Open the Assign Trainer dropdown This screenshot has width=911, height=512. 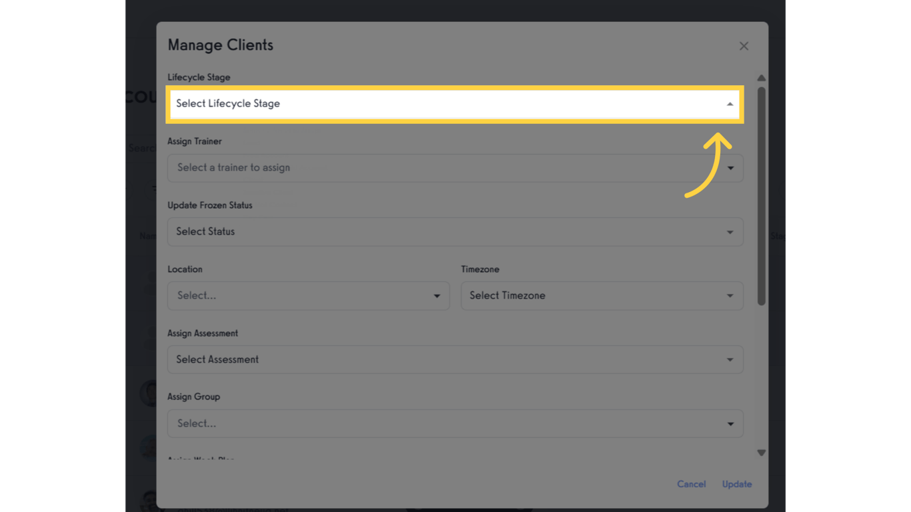(x=455, y=168)
